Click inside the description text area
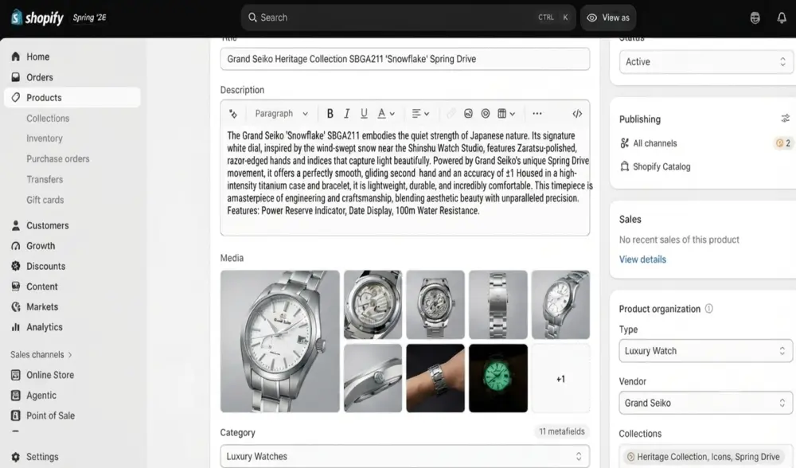796x468 pixels. coord(404,179)
